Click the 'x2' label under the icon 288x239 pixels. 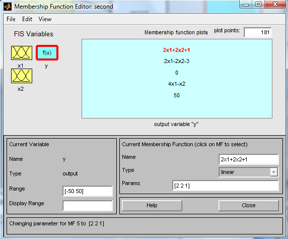(21, 89)
